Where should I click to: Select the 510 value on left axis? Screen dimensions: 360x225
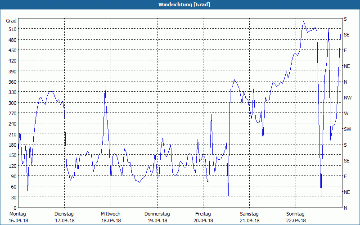(13, 29)
